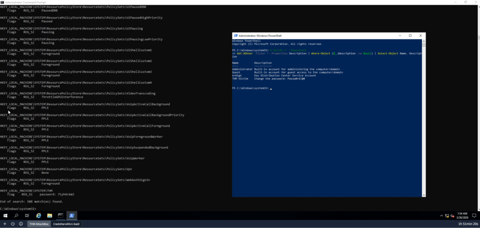Viewport: 480px width, 228px height.
Task: Click the UiShellCustom1 registry key line
Action: click(x=76, y=50)
